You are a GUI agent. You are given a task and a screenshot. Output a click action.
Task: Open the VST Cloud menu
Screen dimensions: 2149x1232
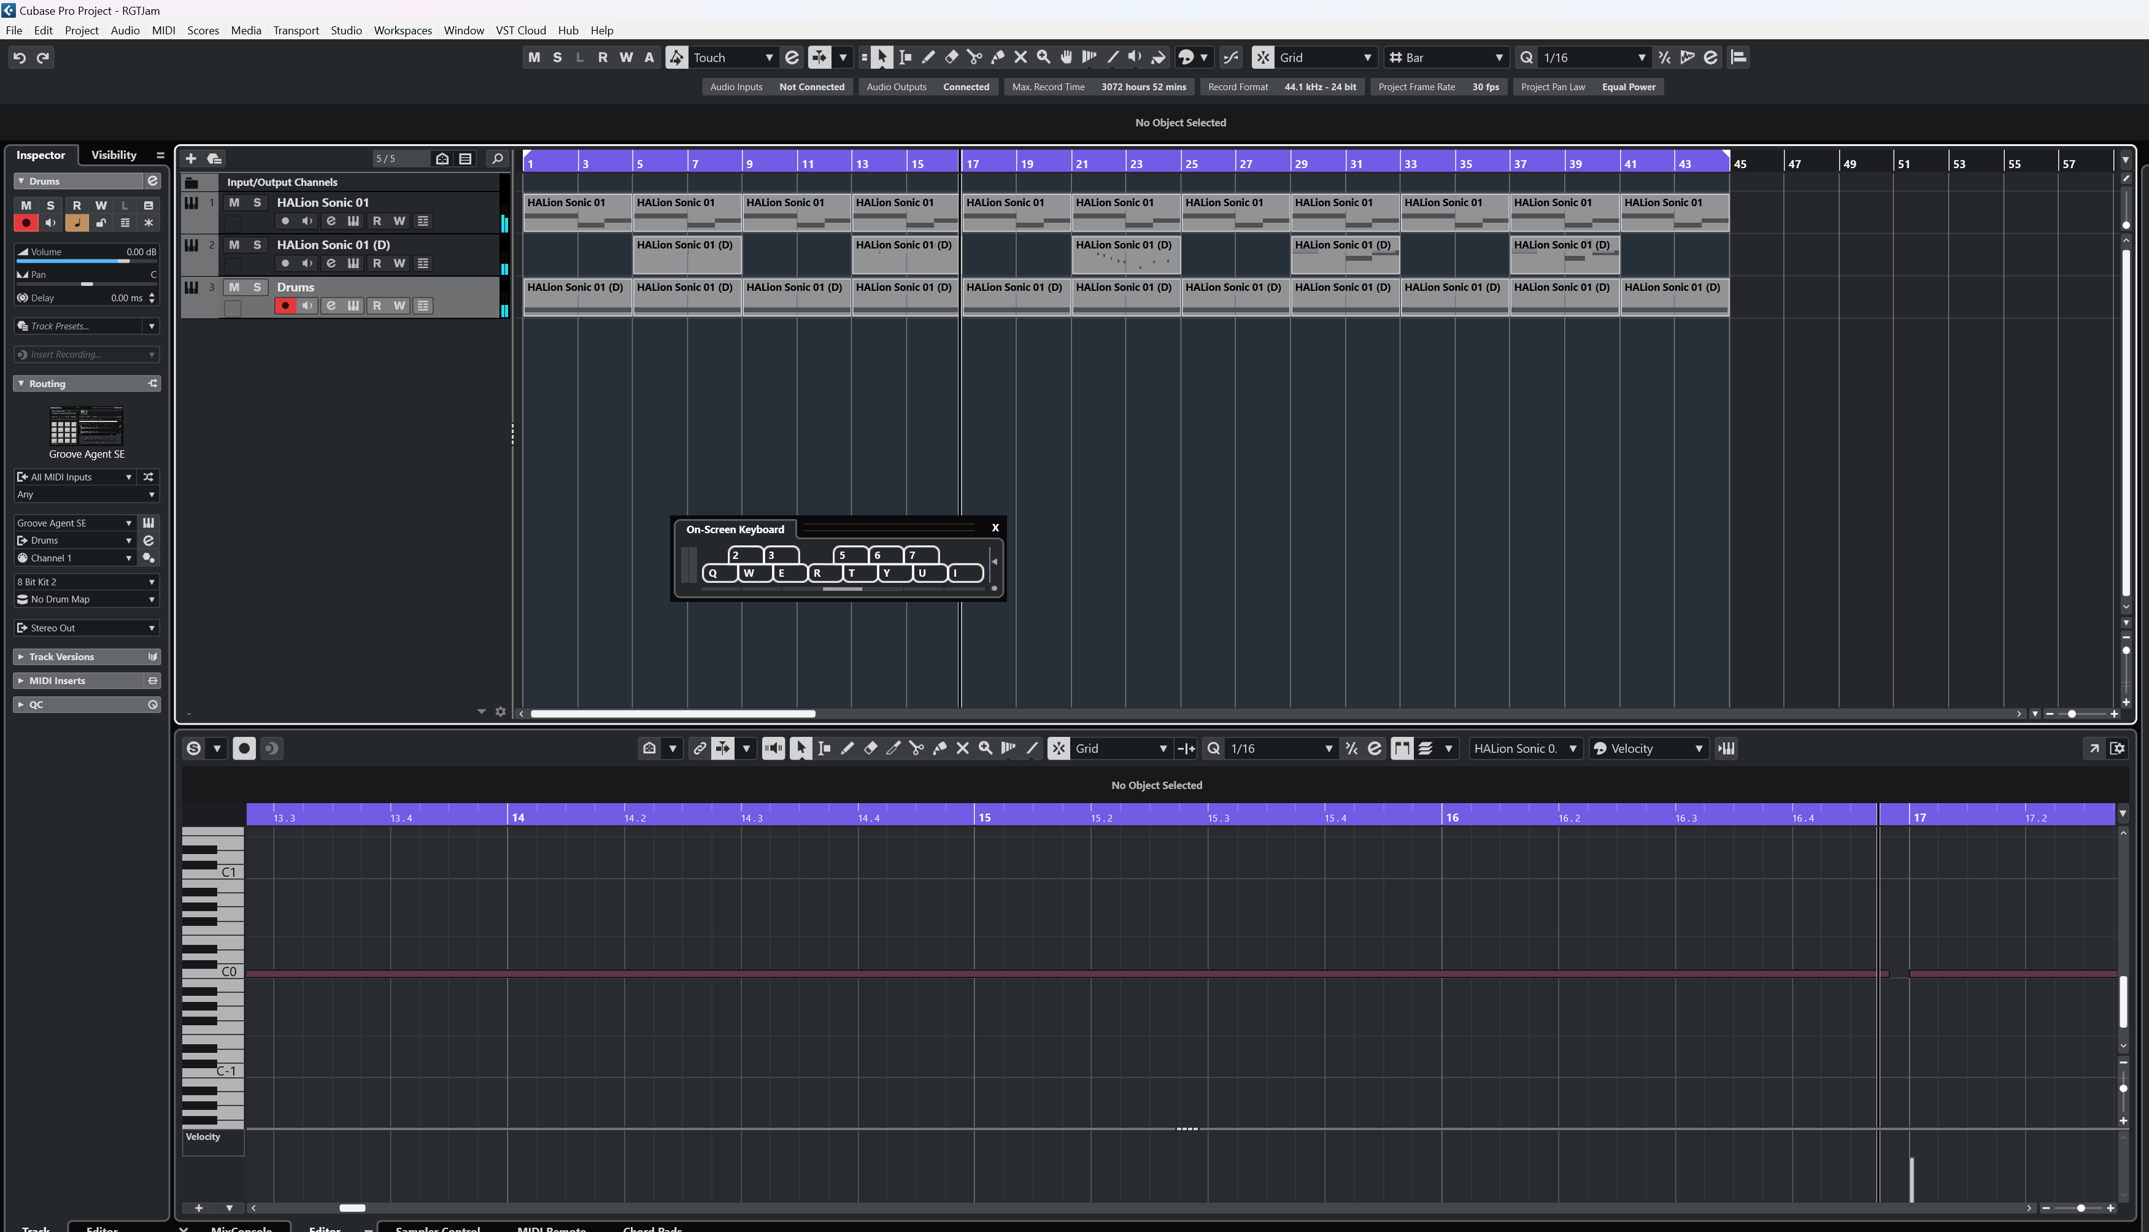pos(520,31)
